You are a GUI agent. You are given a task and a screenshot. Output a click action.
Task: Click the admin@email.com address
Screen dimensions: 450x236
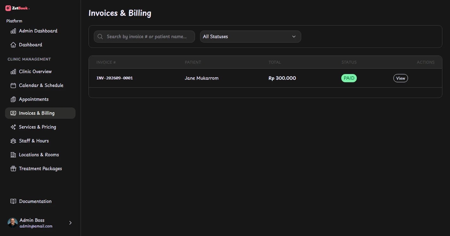coord(36,226)
